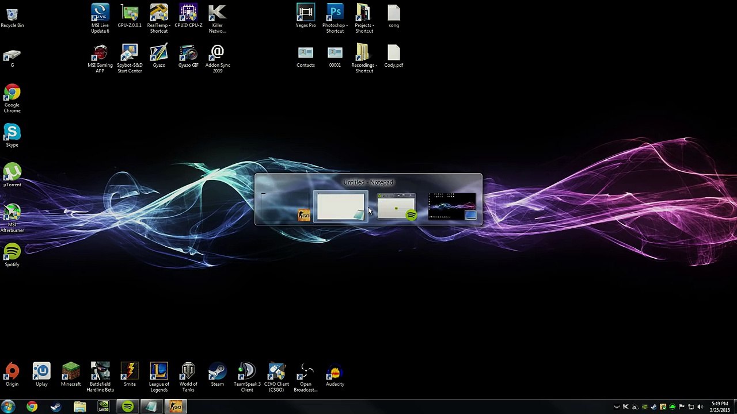Image resolution: width=737 pixels, height=414 pixels.
Task: Click the Spotify taskbar button
Action: [x=127, y=407]
